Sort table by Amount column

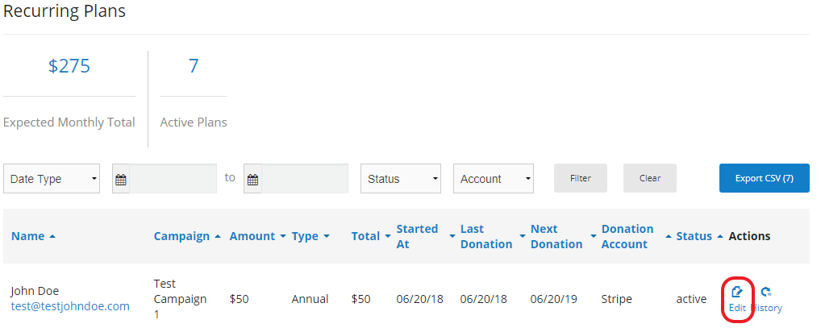257,236
